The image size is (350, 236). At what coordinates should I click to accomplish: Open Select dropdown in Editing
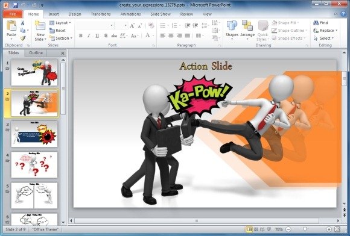click(x=323, y=39)
